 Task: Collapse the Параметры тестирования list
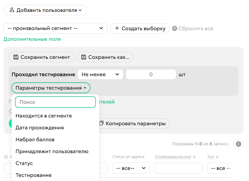click(x=51, y=88)
